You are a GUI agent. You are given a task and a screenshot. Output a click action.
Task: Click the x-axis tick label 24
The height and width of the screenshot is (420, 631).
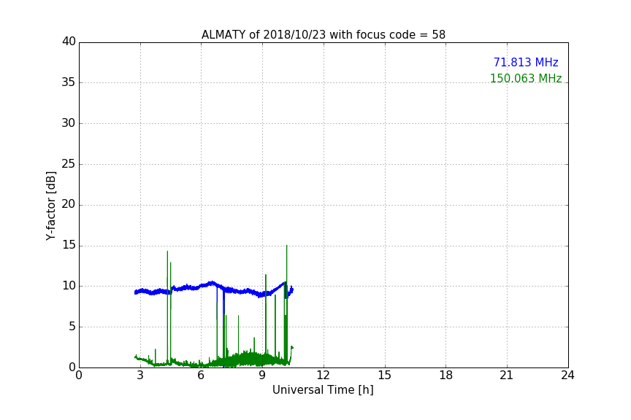[x=567, y=376]
